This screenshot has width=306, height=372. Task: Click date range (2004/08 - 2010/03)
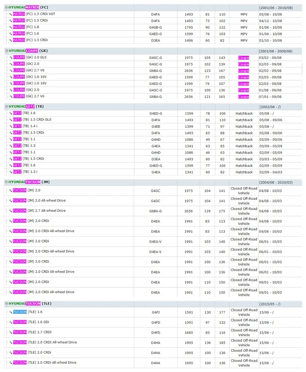coord(276,182)
